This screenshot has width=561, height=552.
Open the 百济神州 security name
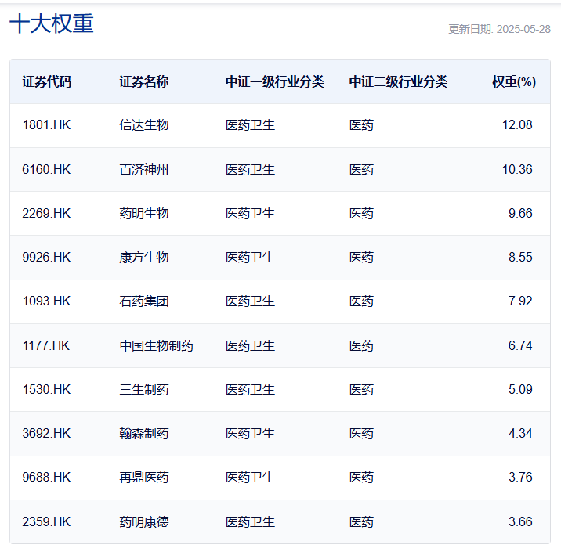[x=144, y=169]
